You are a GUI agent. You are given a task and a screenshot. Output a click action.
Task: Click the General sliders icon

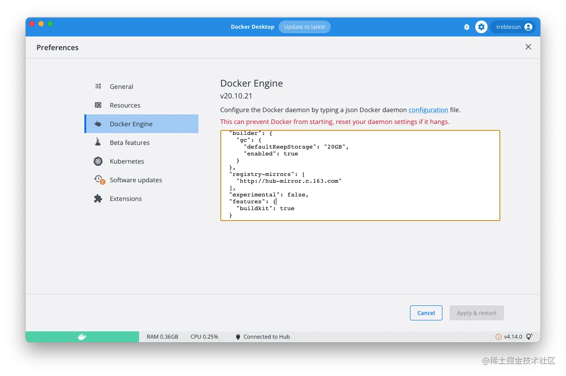98,86
